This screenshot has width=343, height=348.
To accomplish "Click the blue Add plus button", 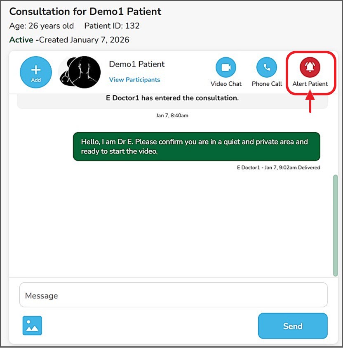I will pyautogui.click(x=36, y=72).
